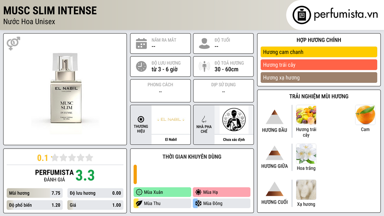384x216 pixels.
Task: Open the Hương trái cây fruit thumbnail
Action: click(x=306, y=115)
